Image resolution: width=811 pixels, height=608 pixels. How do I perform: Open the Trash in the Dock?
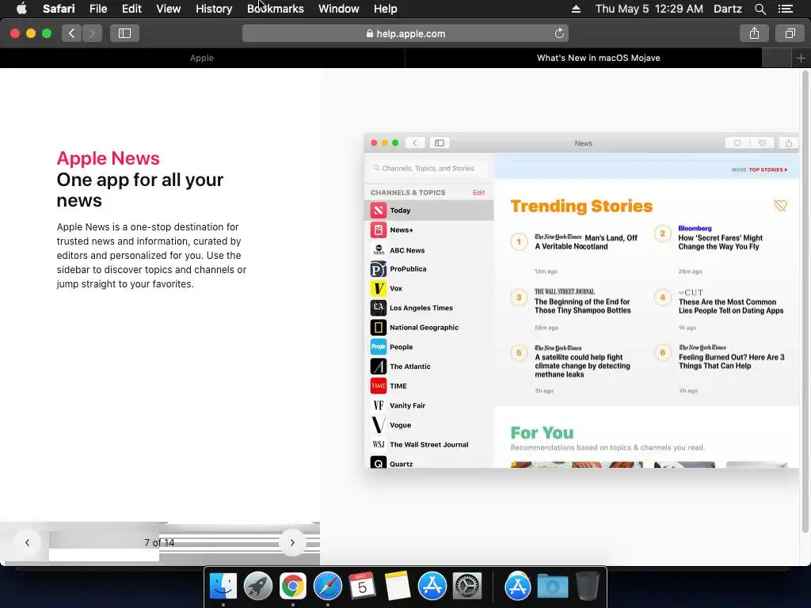pos(587,587)
